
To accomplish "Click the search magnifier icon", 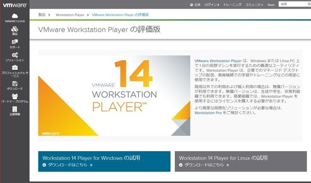I will [x=309, y=4].
